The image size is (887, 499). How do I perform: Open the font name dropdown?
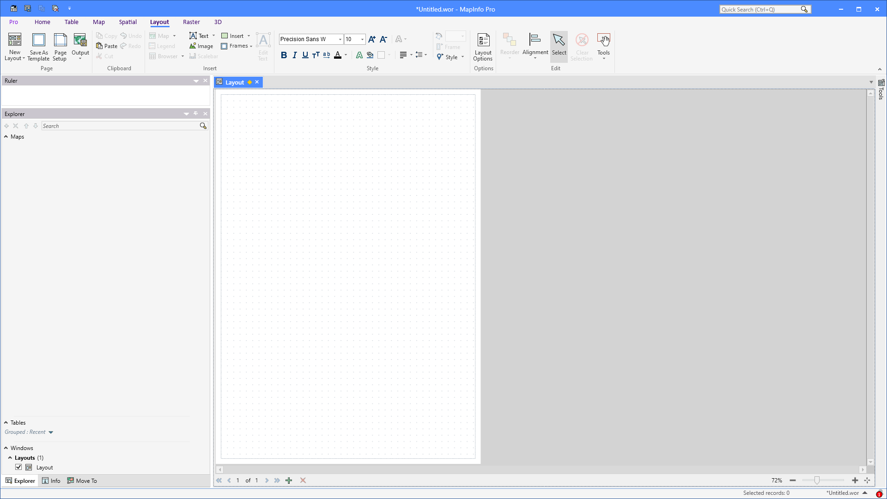click(x=340, y=39)
